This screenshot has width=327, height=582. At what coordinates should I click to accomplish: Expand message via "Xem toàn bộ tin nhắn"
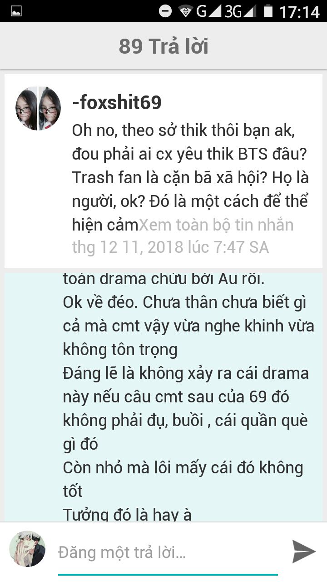(x=216, y=225)
